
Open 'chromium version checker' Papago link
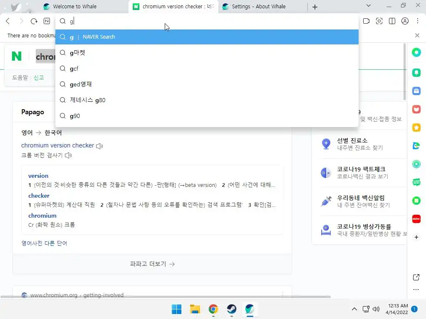[57, 145]
